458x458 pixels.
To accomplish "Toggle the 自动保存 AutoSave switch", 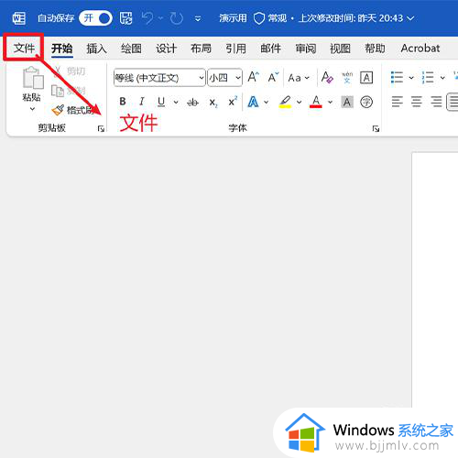I will coord(95,18).
